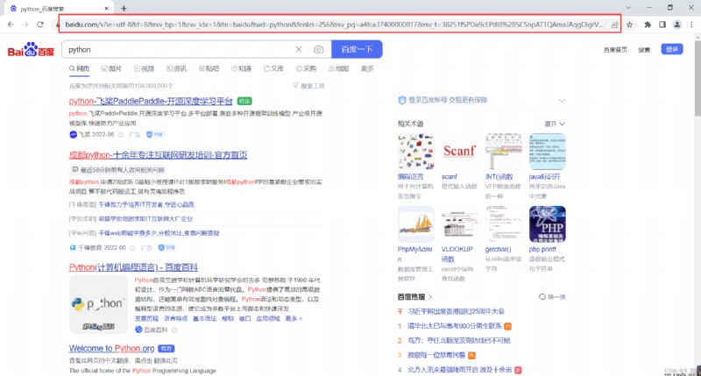Expand 更多 links under the Python baike entry

click(294, 319)
